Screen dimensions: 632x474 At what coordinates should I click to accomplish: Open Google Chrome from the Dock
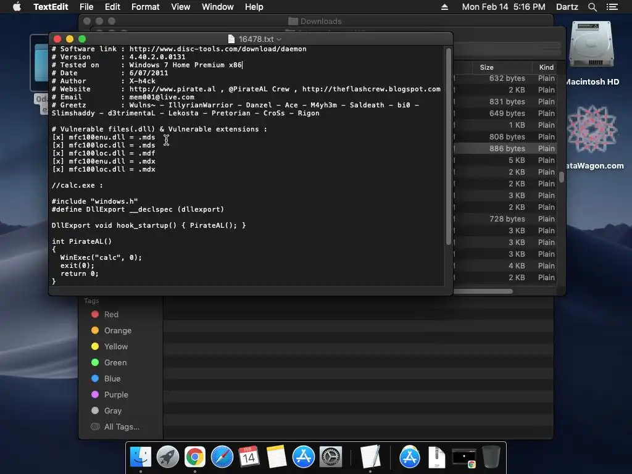point(194,457)
